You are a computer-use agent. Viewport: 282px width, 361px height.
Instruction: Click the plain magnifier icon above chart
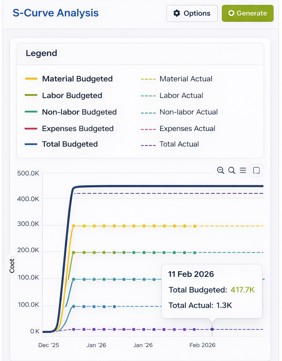232,170
